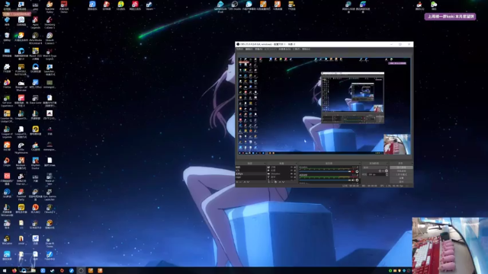Click Start Streaming button in OBS controls

tap(402, 167)
